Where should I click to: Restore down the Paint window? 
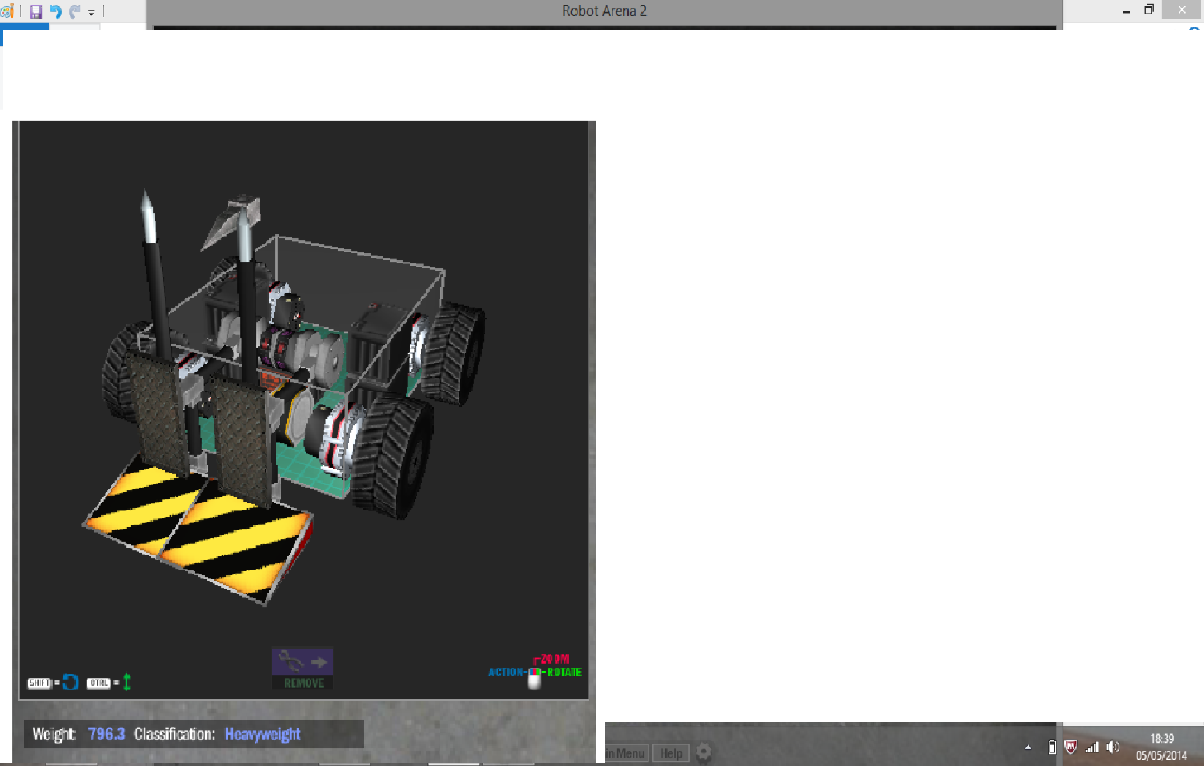1149,10
